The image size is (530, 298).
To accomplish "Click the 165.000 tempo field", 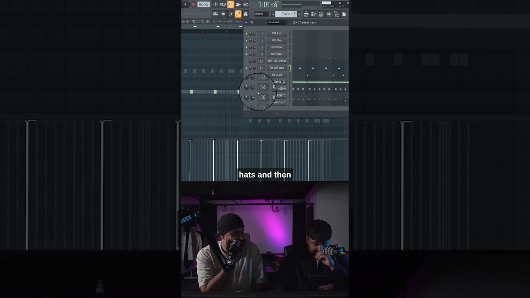I will [203, 5].
